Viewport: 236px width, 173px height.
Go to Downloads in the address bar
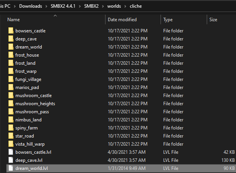pyautogui.click(x=30, y=6)
